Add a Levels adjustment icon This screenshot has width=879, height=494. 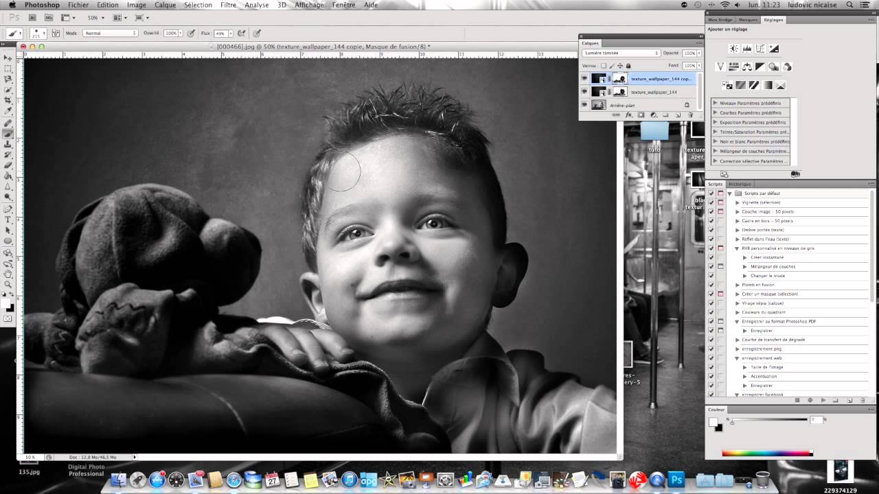[747, 48]
